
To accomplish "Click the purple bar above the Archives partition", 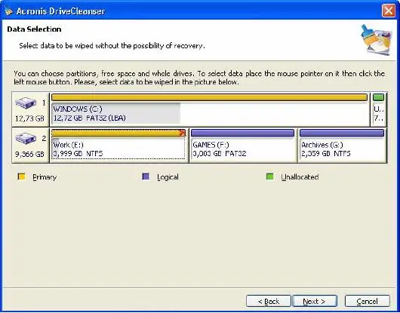I will [342, 133].
